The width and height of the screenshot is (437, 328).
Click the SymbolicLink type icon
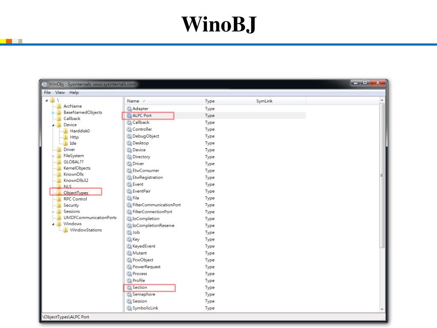tap(129, 308)
